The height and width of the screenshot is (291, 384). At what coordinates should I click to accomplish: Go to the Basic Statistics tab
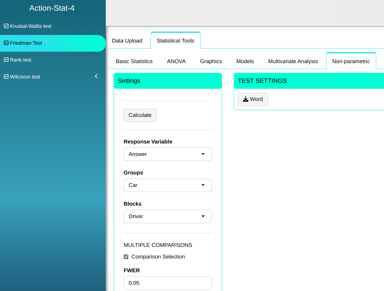[x=134, y=62]
